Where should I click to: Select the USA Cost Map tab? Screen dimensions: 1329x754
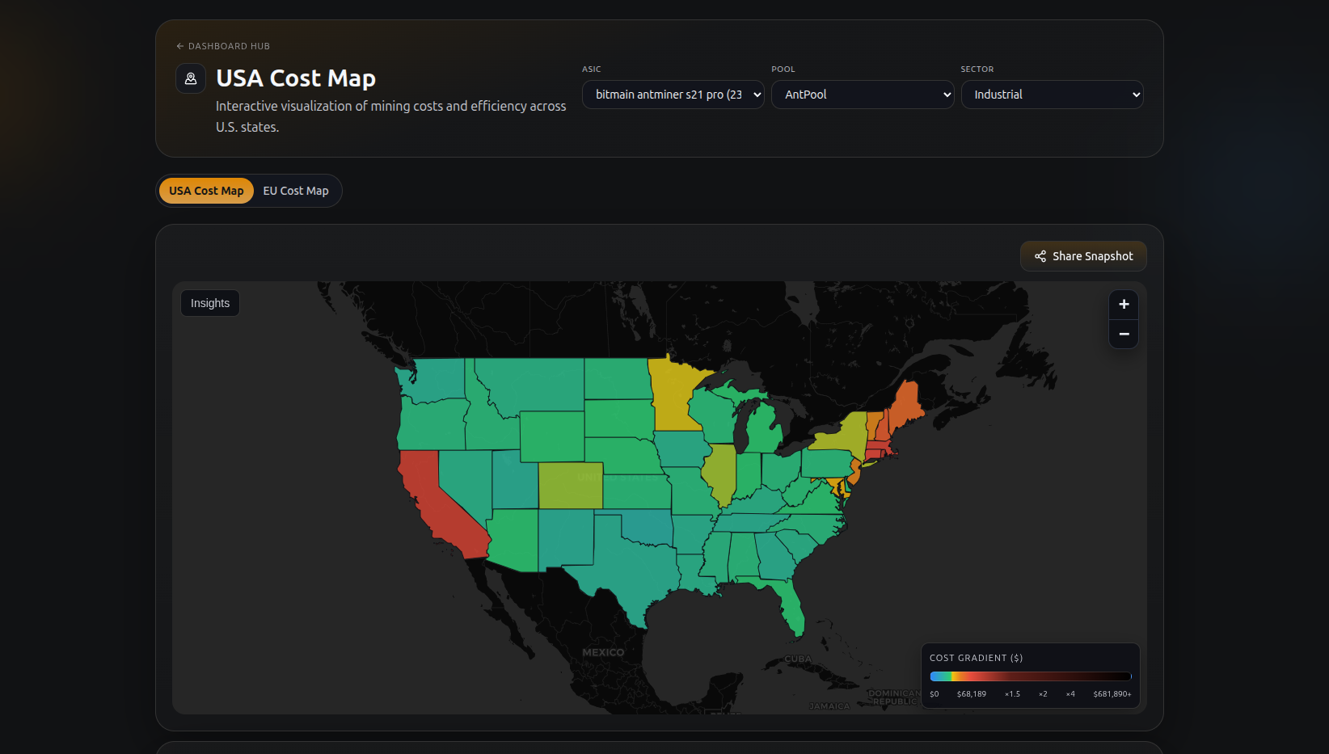point(205,191)
